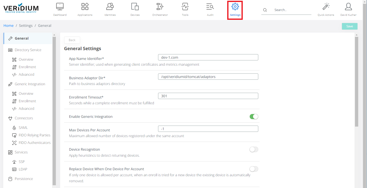
Task: Click the Enrollment Timeout input field
Action: 208,96
